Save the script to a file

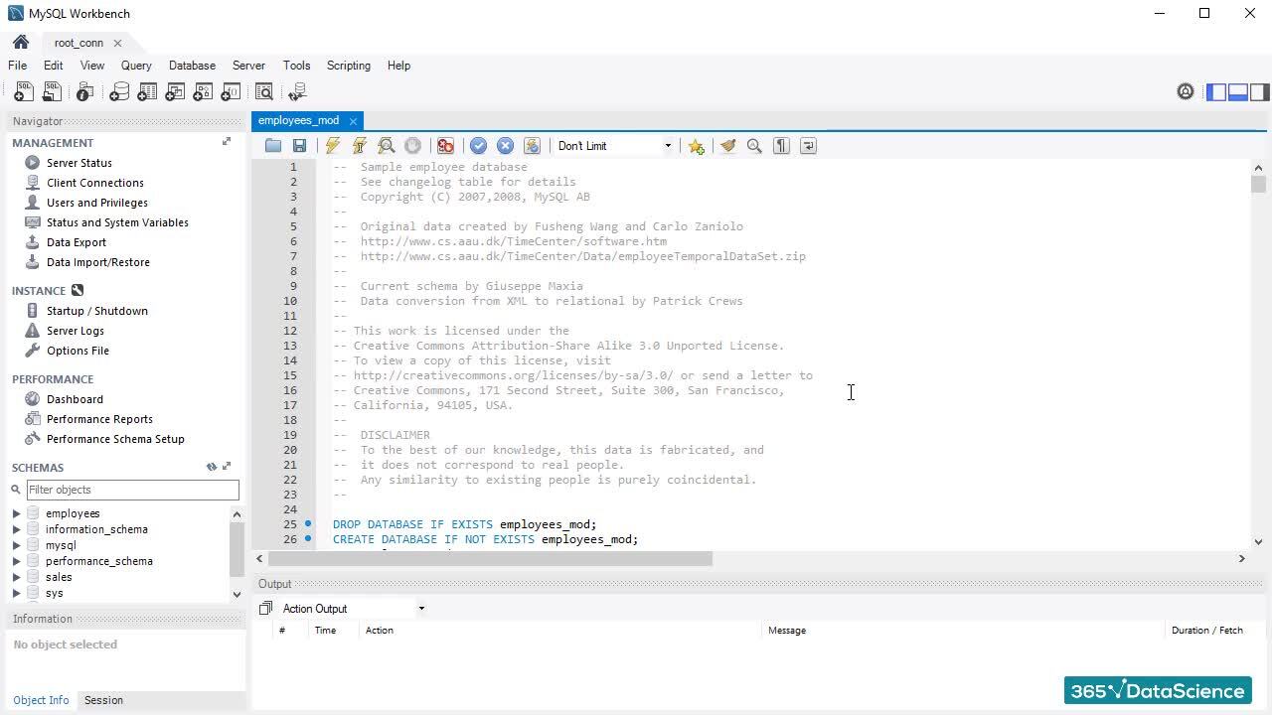(x=299, y=146)
